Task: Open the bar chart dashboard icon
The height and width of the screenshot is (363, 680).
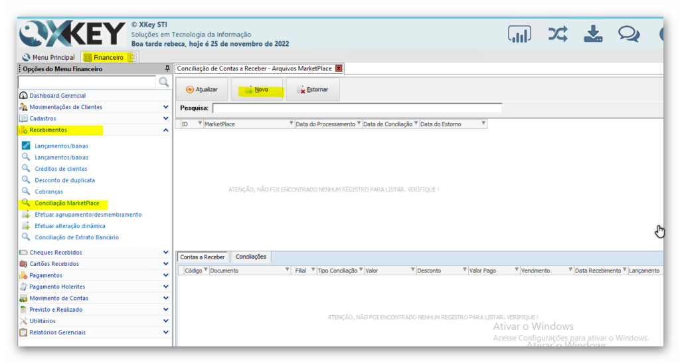Action: pos(519,35)
